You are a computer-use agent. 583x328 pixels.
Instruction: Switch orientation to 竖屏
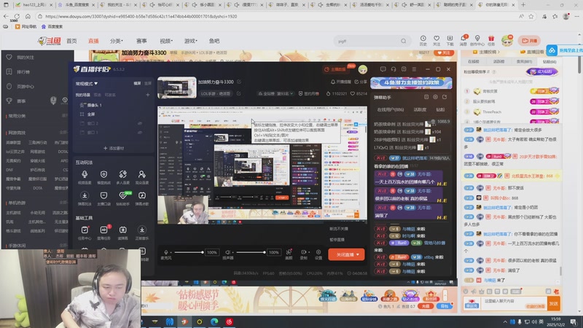pyautogui.click(x=148, y=83)
